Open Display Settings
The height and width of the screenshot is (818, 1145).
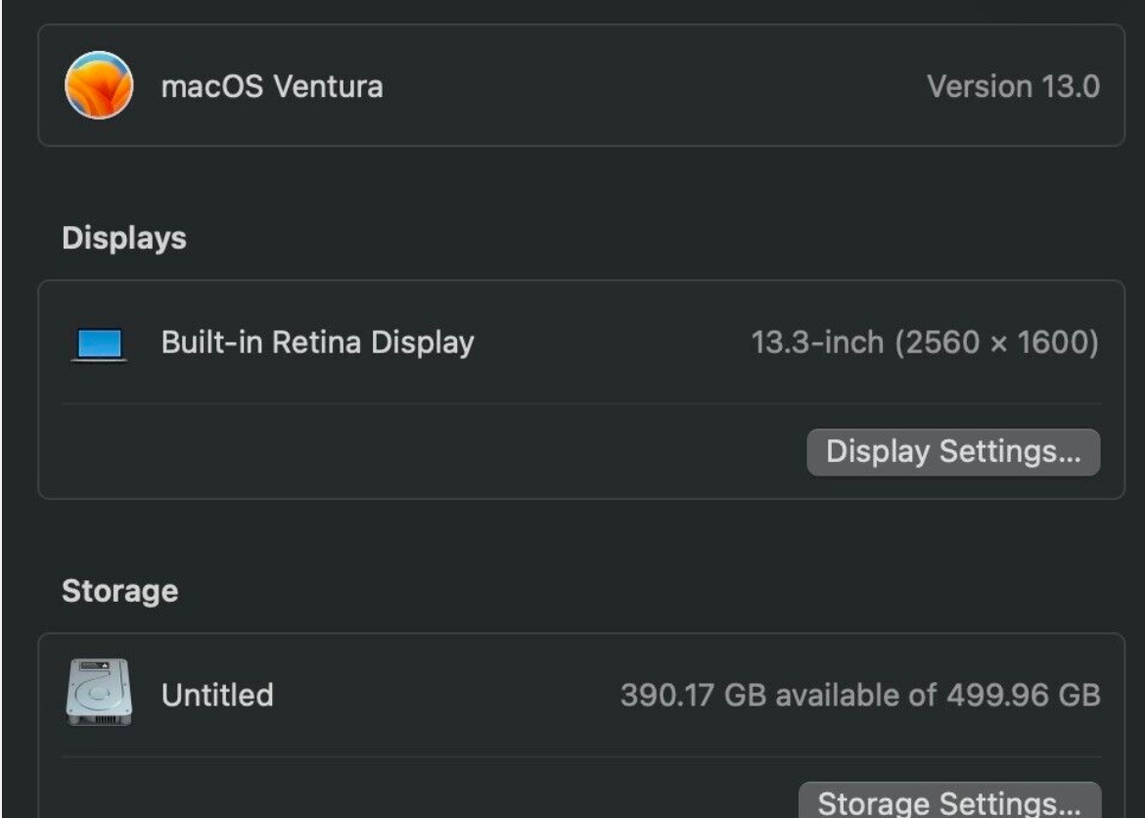953,452
